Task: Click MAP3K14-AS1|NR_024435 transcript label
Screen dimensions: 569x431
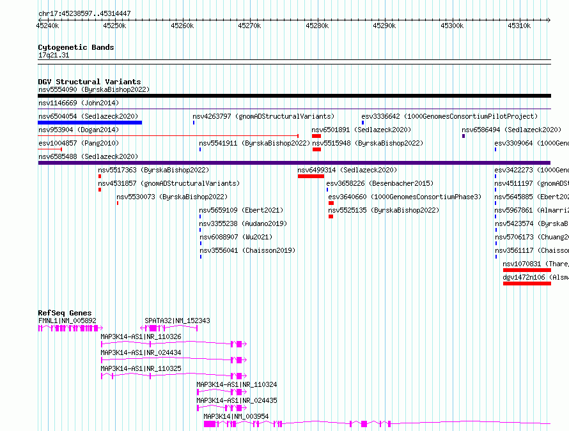Action: tap(237, 400)
